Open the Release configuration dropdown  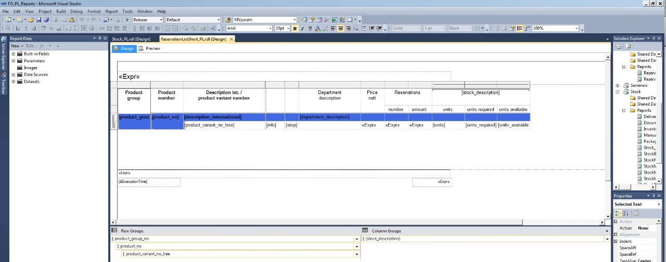[x=160, y=20]
